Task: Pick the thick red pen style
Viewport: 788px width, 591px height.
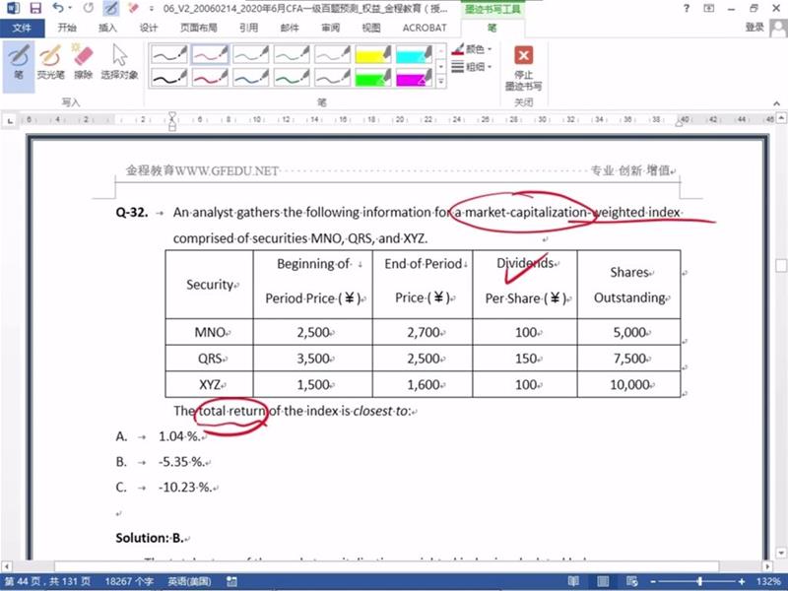Action: point(210,78)
